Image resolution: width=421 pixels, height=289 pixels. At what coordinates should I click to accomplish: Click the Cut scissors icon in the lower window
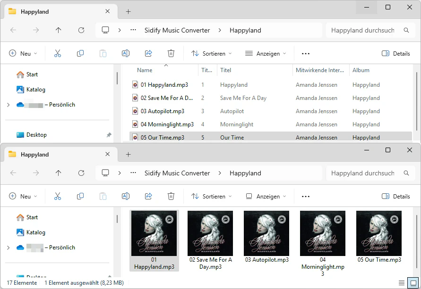pos(58,196)
